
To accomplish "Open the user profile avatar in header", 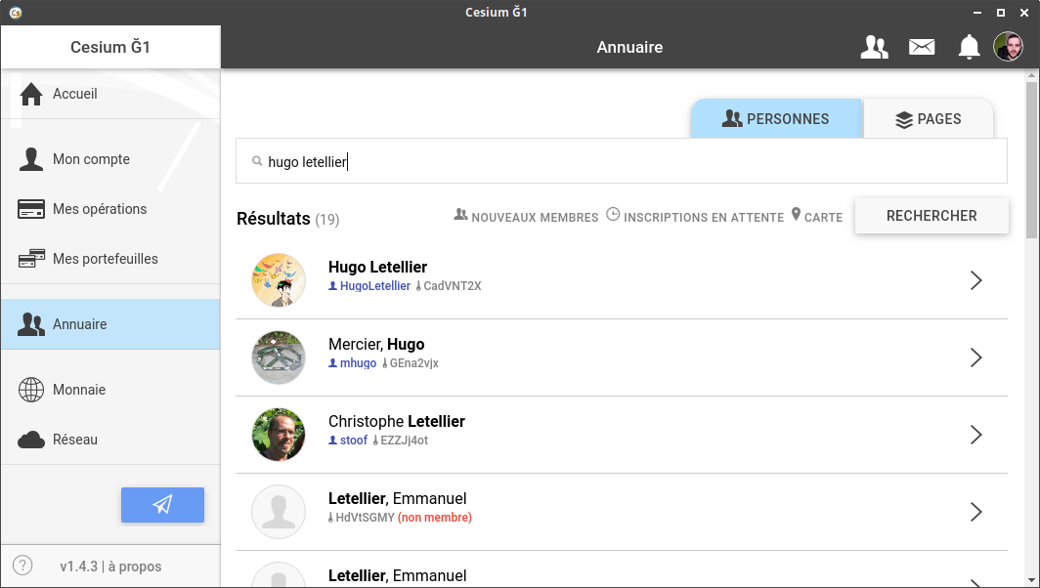I will click(x=1008, y=47).
